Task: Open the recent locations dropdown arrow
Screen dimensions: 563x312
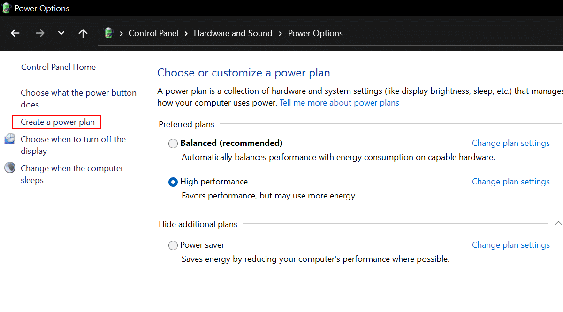Action: [61, 33]
